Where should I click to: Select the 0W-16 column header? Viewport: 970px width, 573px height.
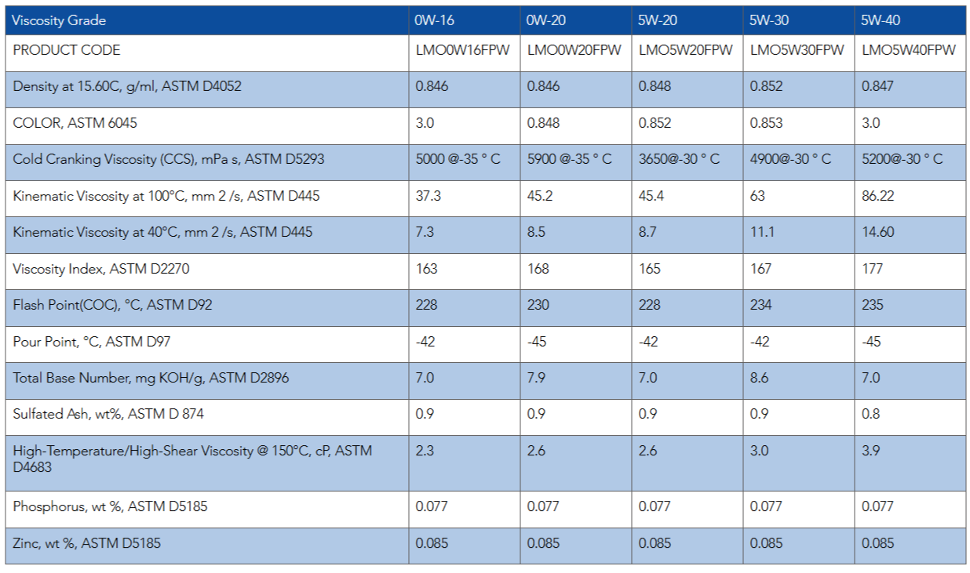coord(432,20)
